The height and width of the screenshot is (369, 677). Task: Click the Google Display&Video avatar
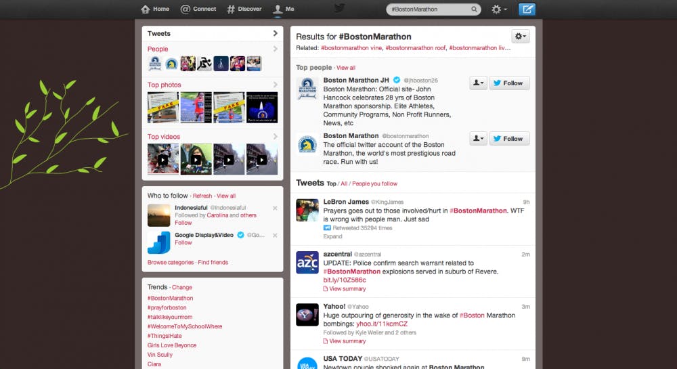click(159, 242)
